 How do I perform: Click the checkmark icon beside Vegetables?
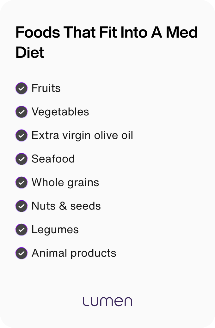21,112
